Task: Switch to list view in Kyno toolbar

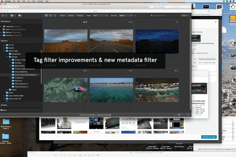Action: point(51,15)
